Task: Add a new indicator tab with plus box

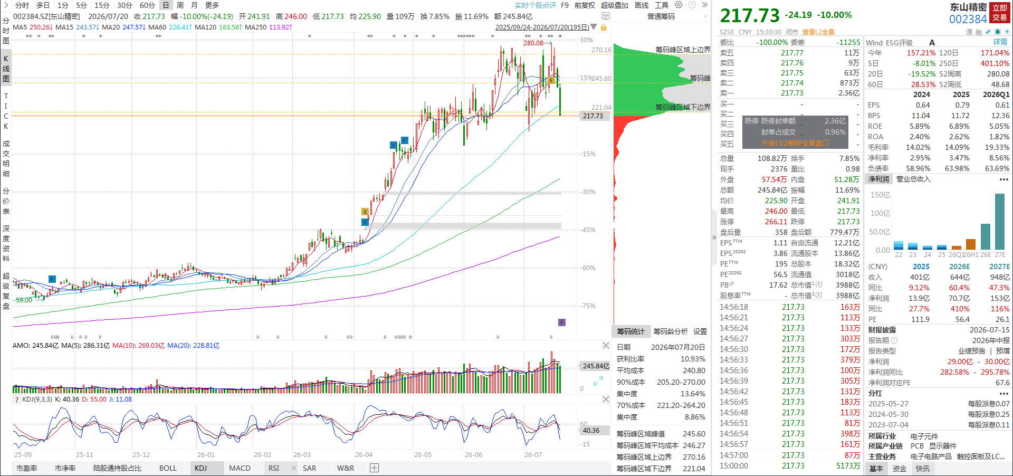Action: (374, 468)
